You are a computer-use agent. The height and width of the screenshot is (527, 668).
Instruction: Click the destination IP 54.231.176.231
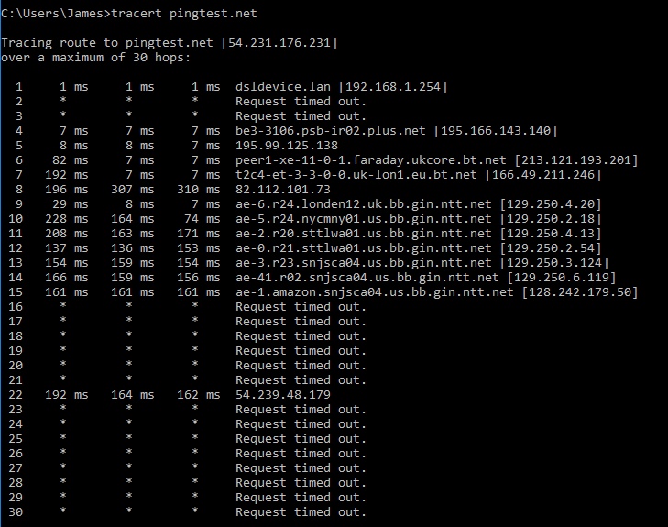tap(279, 43)
